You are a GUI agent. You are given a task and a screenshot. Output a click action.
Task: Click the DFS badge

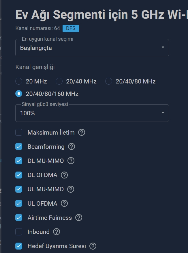[x=71, y=28]
